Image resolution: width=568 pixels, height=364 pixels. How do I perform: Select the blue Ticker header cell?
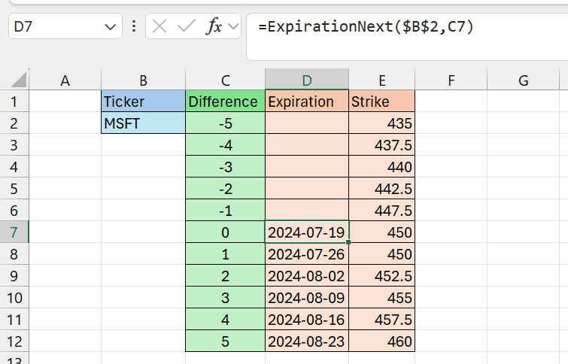143,102
